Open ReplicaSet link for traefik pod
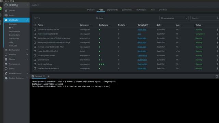Image resolution: width=219 pixels, height=123 pixels. point(142,68)
